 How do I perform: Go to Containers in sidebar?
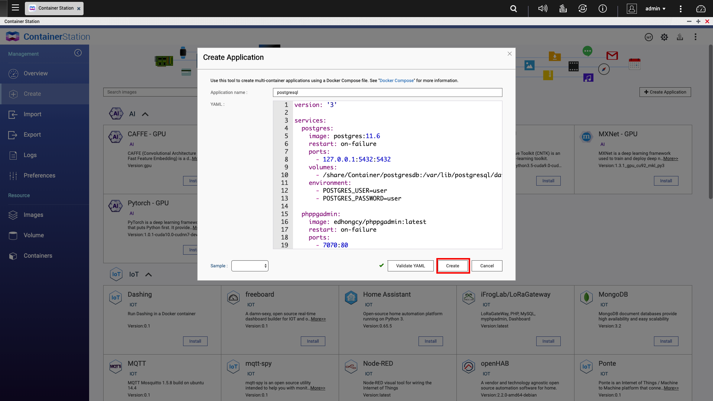(38, 256)
